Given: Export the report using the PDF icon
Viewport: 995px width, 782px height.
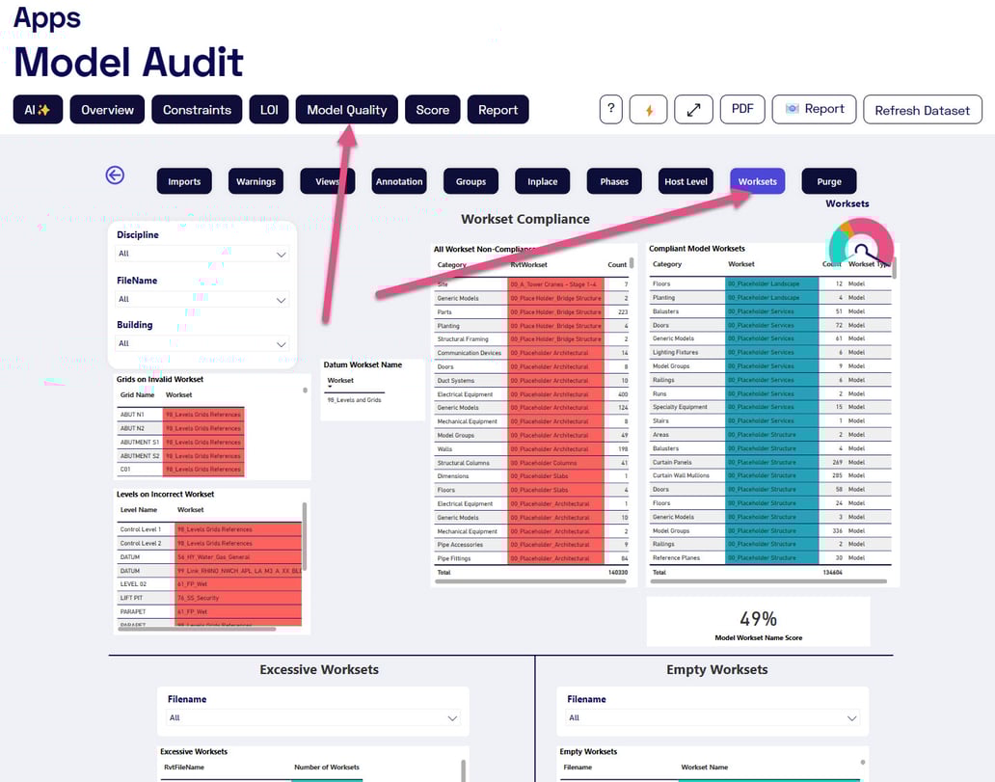Looking at the screenshot, I should (x=741, y=109).
